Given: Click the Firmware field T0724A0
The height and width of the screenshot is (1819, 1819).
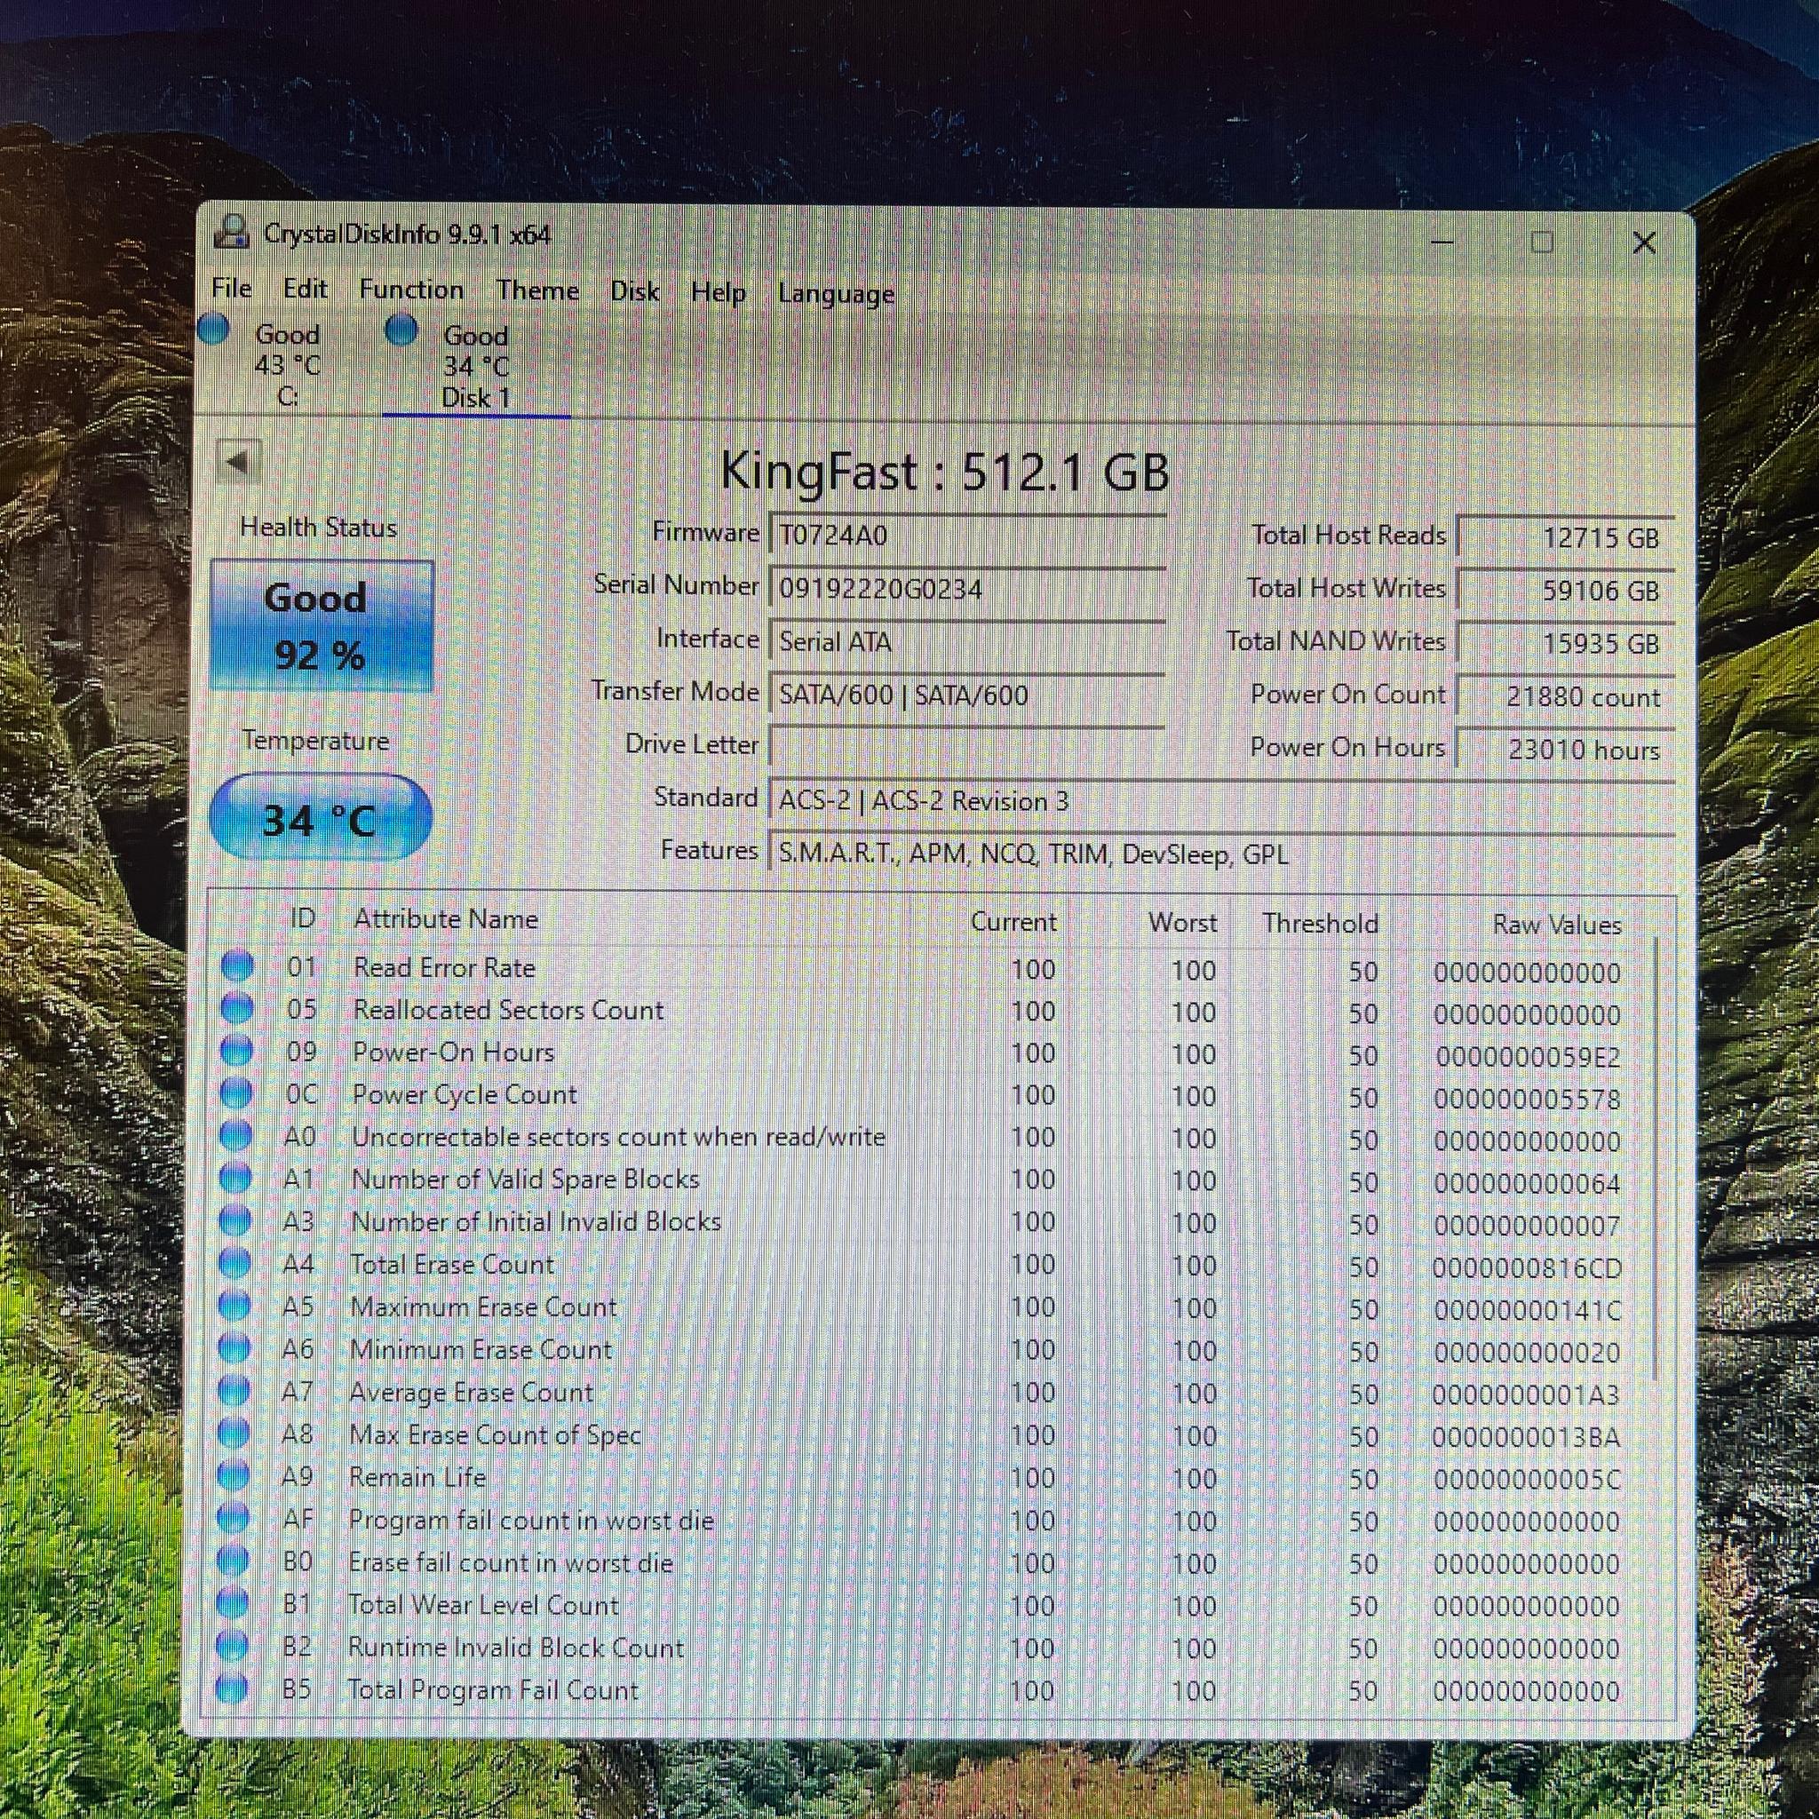Looking at the screenshot, I should click(x=967, y=535).
